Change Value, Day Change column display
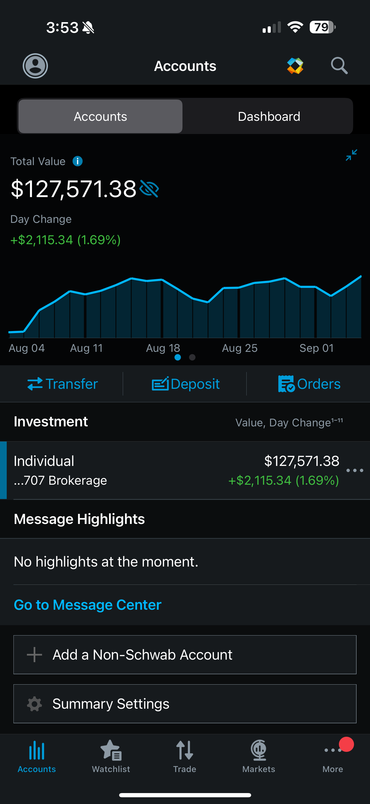 point(289,422)
